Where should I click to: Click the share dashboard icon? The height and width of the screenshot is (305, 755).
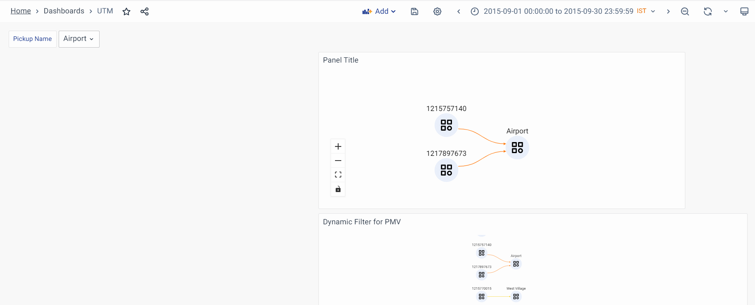pos(144,12)
